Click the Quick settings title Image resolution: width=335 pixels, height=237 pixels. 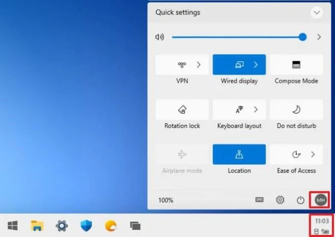click(x=178, y=12)
